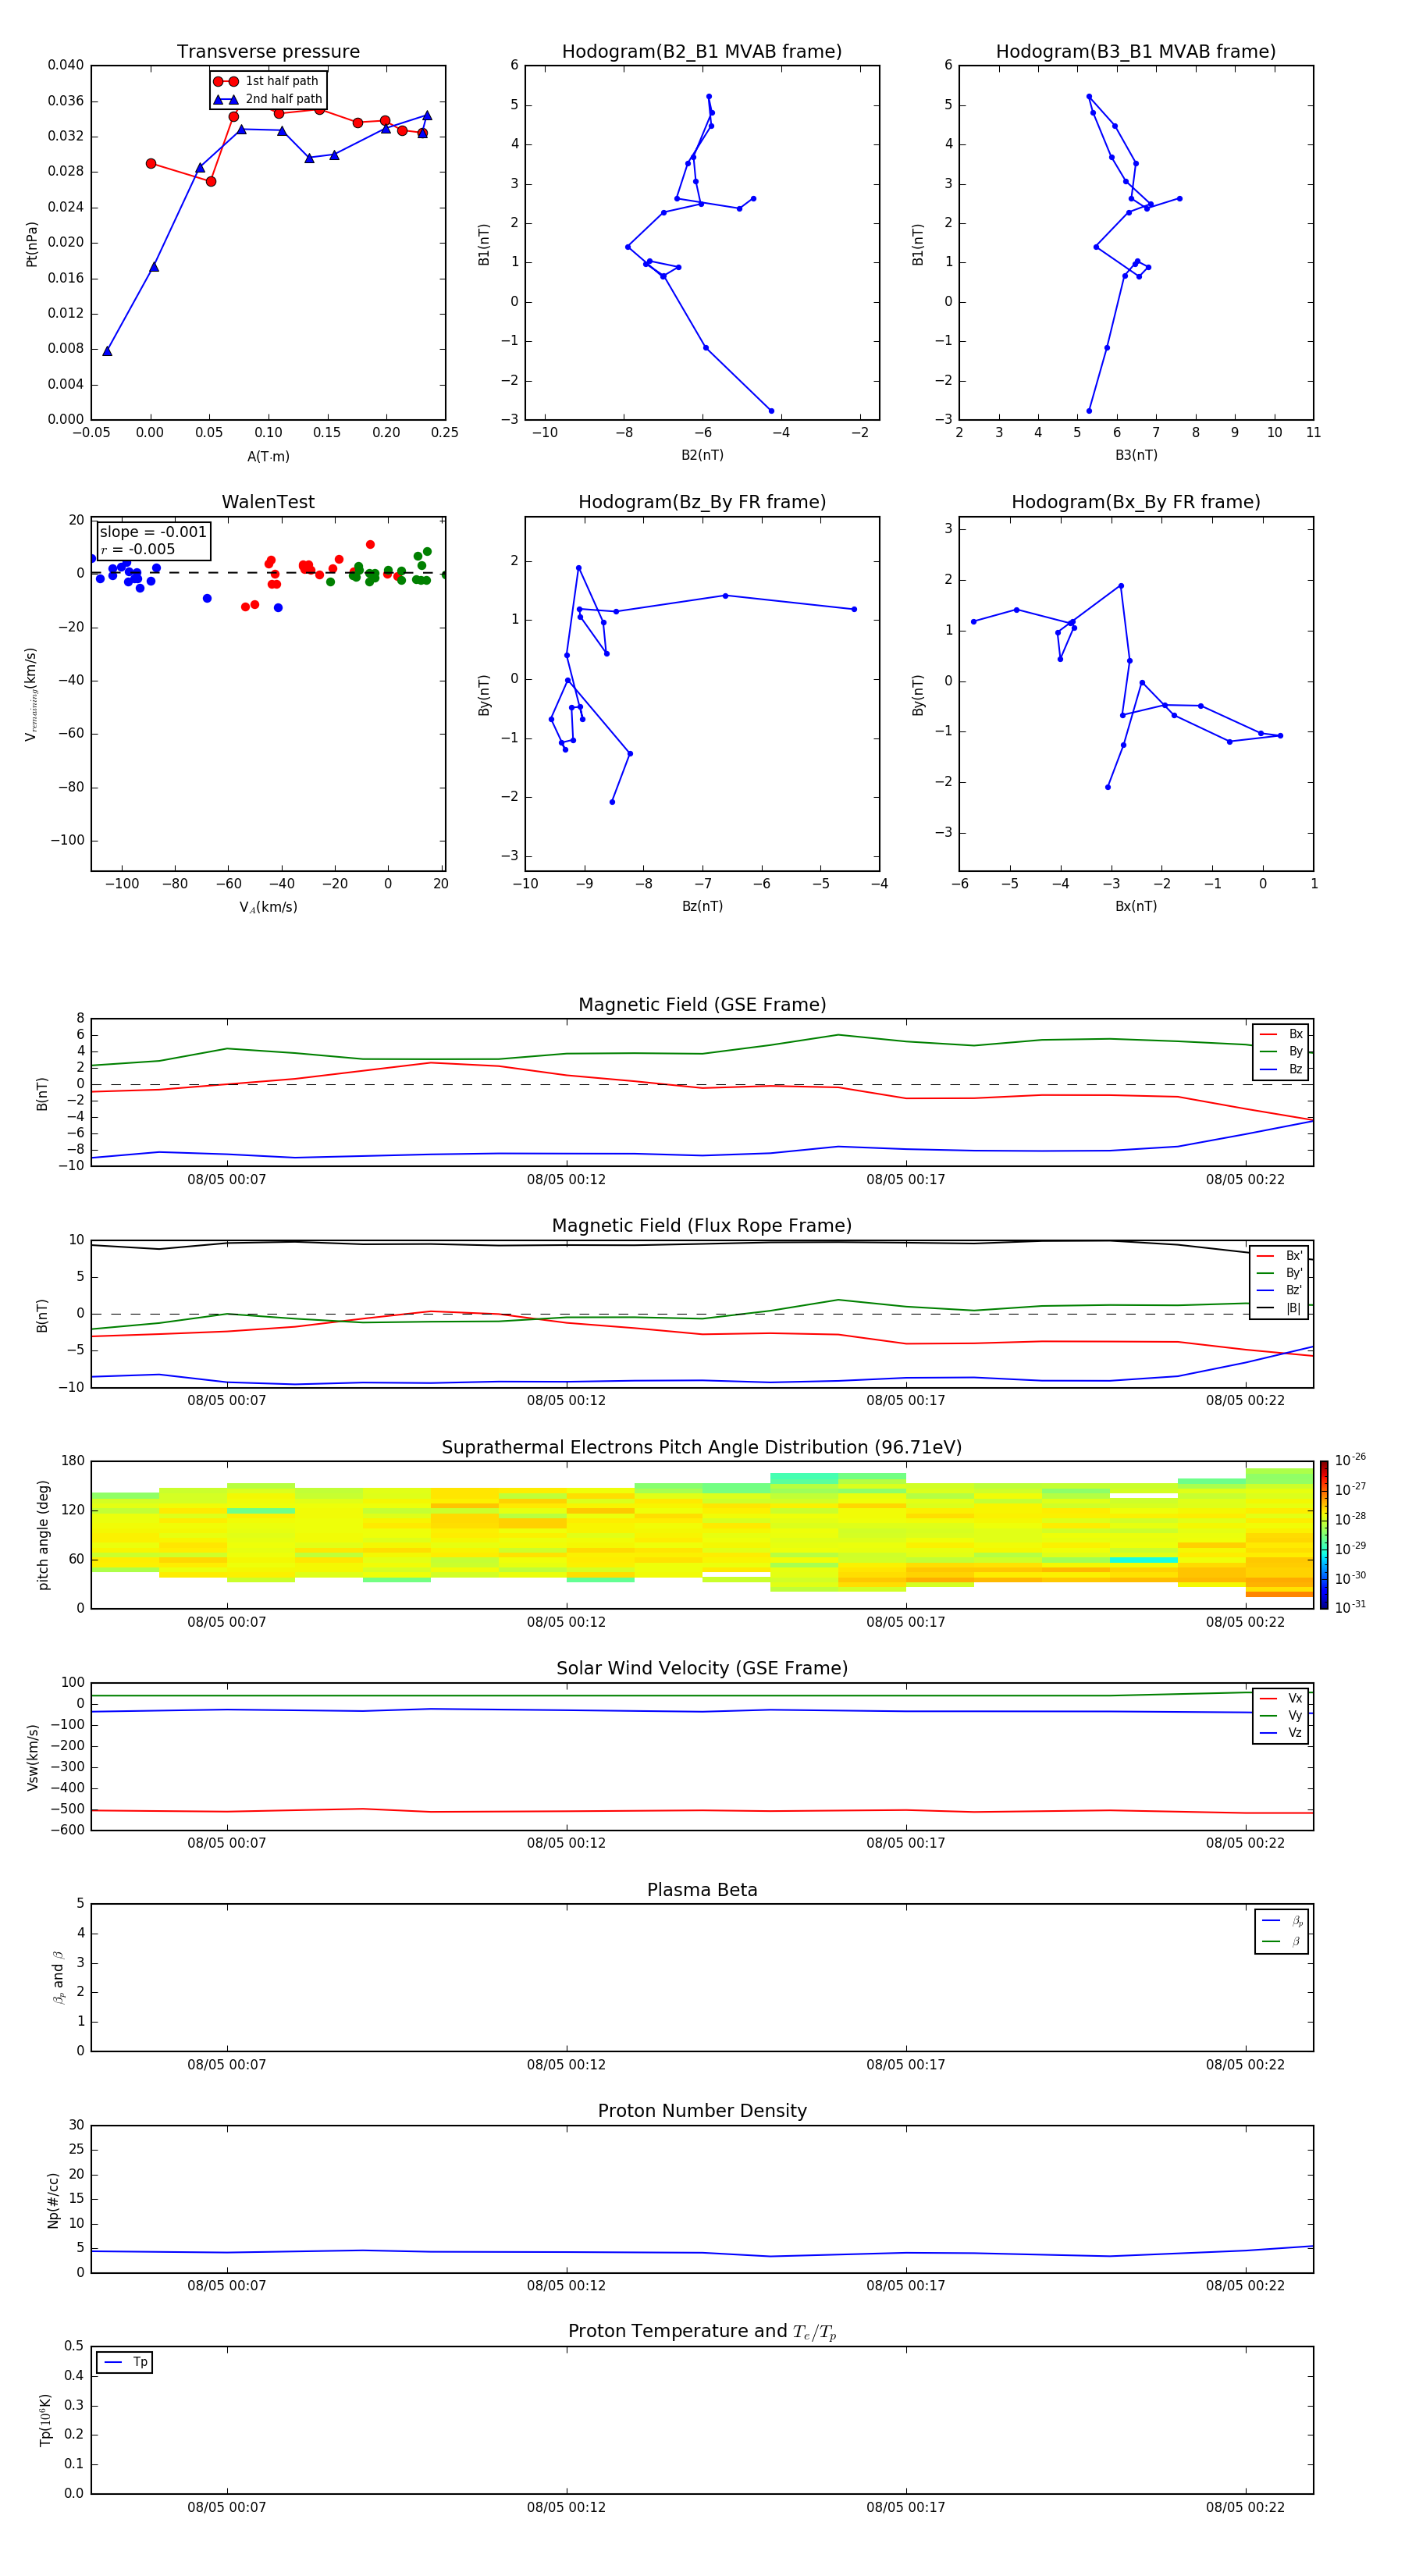Screen dimensions: 1405x2576
Task: Click the 'Solar Wind Velocity (GSE Frame)' title
Action: tap(702, 1668)
